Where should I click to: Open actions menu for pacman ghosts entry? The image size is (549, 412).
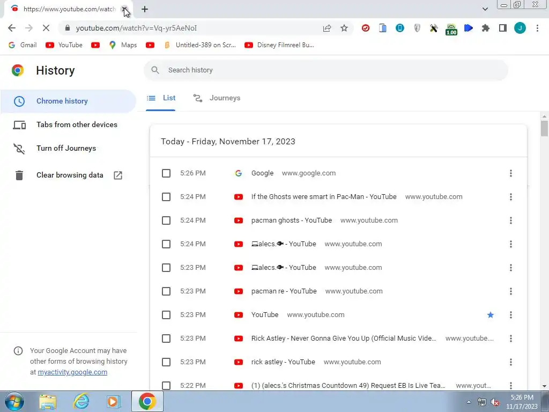[x=511, y=220]
